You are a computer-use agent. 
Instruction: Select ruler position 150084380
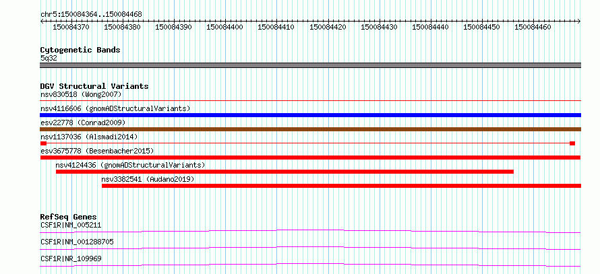[123, 28]
